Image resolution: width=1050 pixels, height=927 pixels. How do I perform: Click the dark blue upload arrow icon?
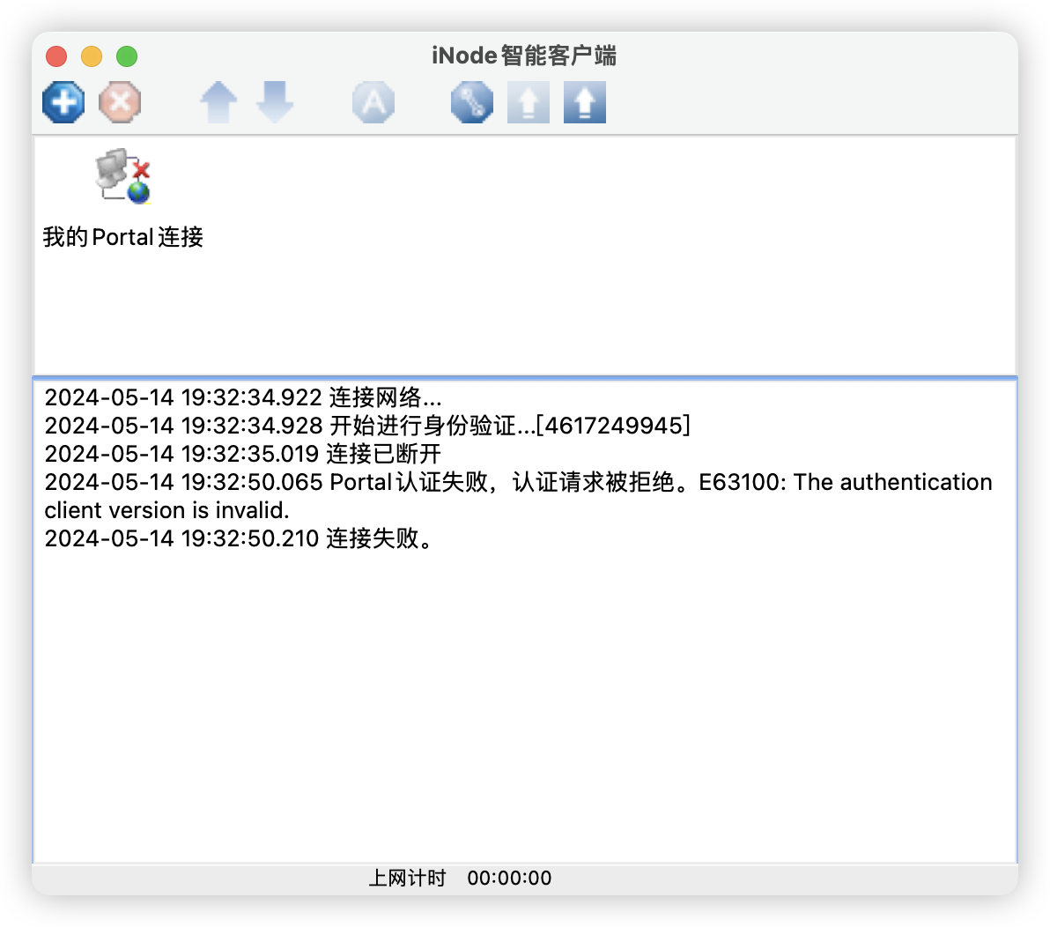pos(585,102)
